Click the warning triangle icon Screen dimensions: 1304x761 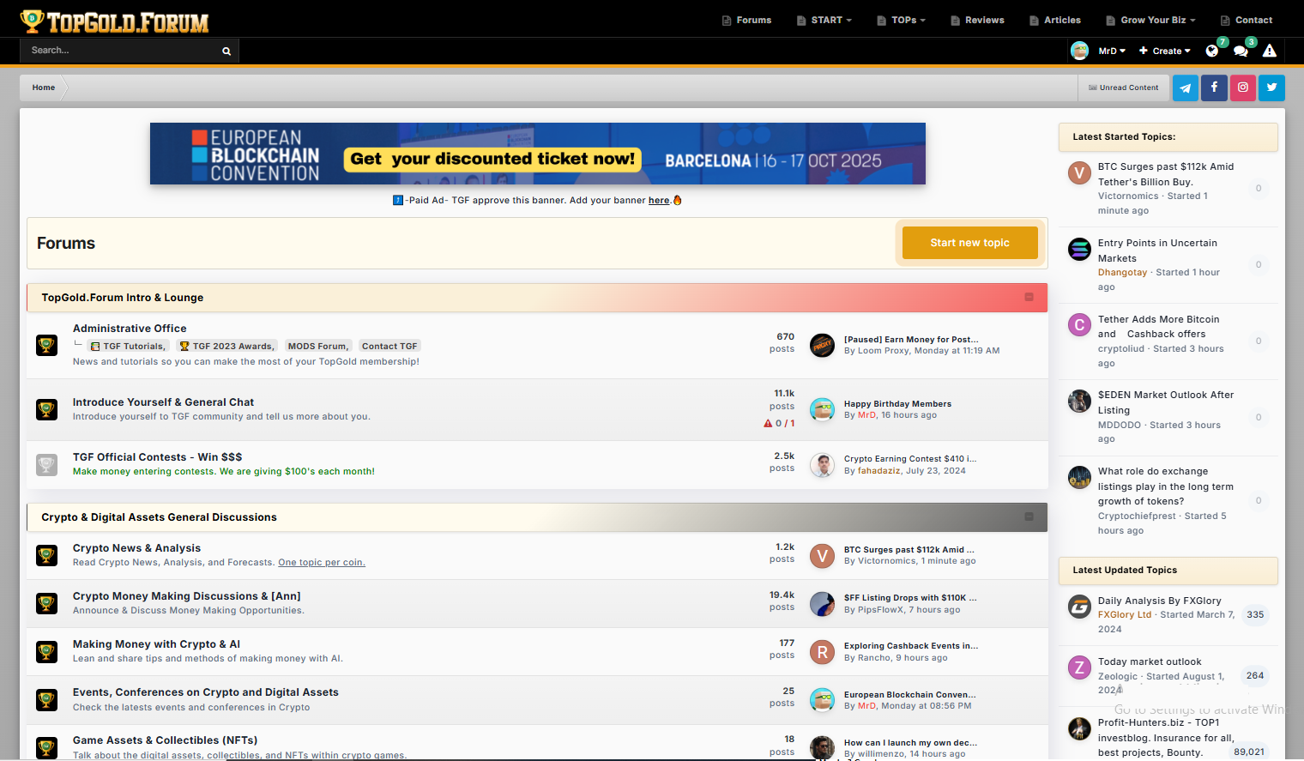(1270, 51)
